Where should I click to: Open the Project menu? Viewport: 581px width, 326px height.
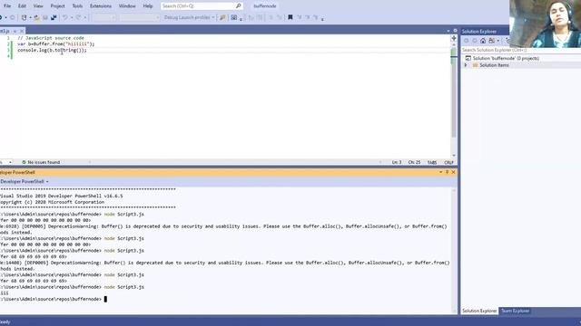[x=57, y=6]
